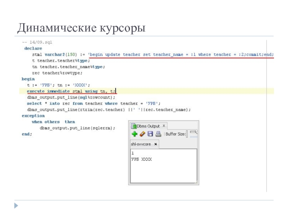Switch to the Dbms Output tab
This screenshot has width=288, height=216.
coord(148,126)
